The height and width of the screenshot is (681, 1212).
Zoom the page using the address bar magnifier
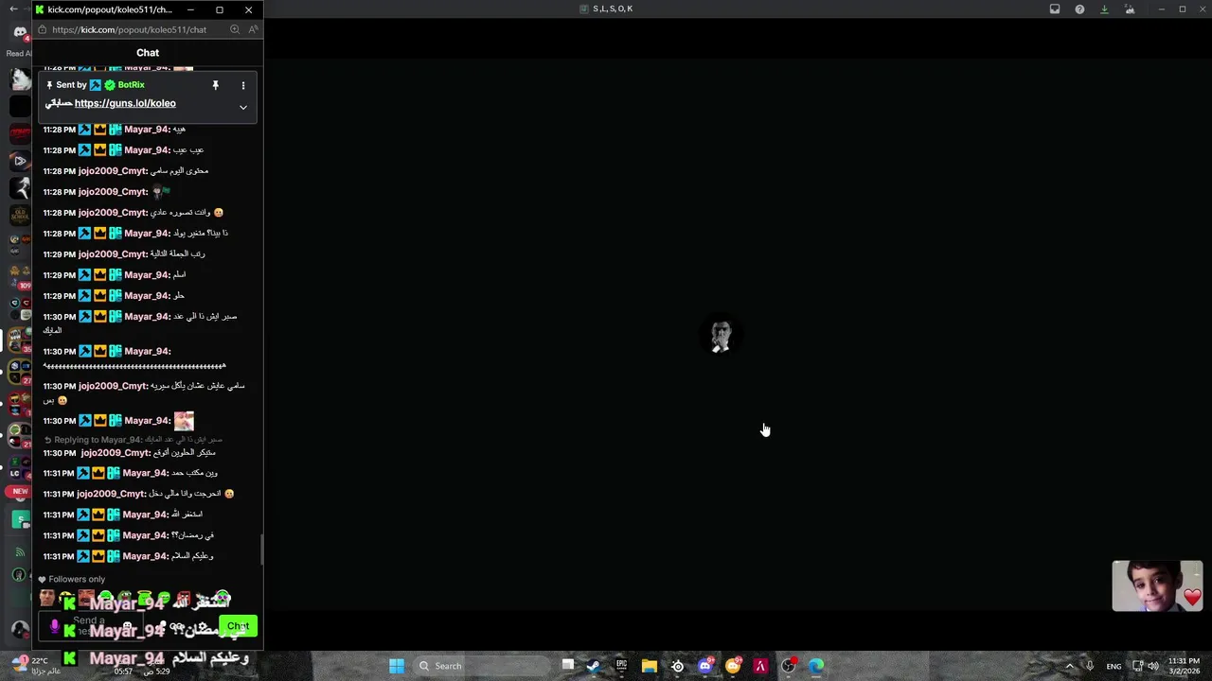tap(235, 29)
